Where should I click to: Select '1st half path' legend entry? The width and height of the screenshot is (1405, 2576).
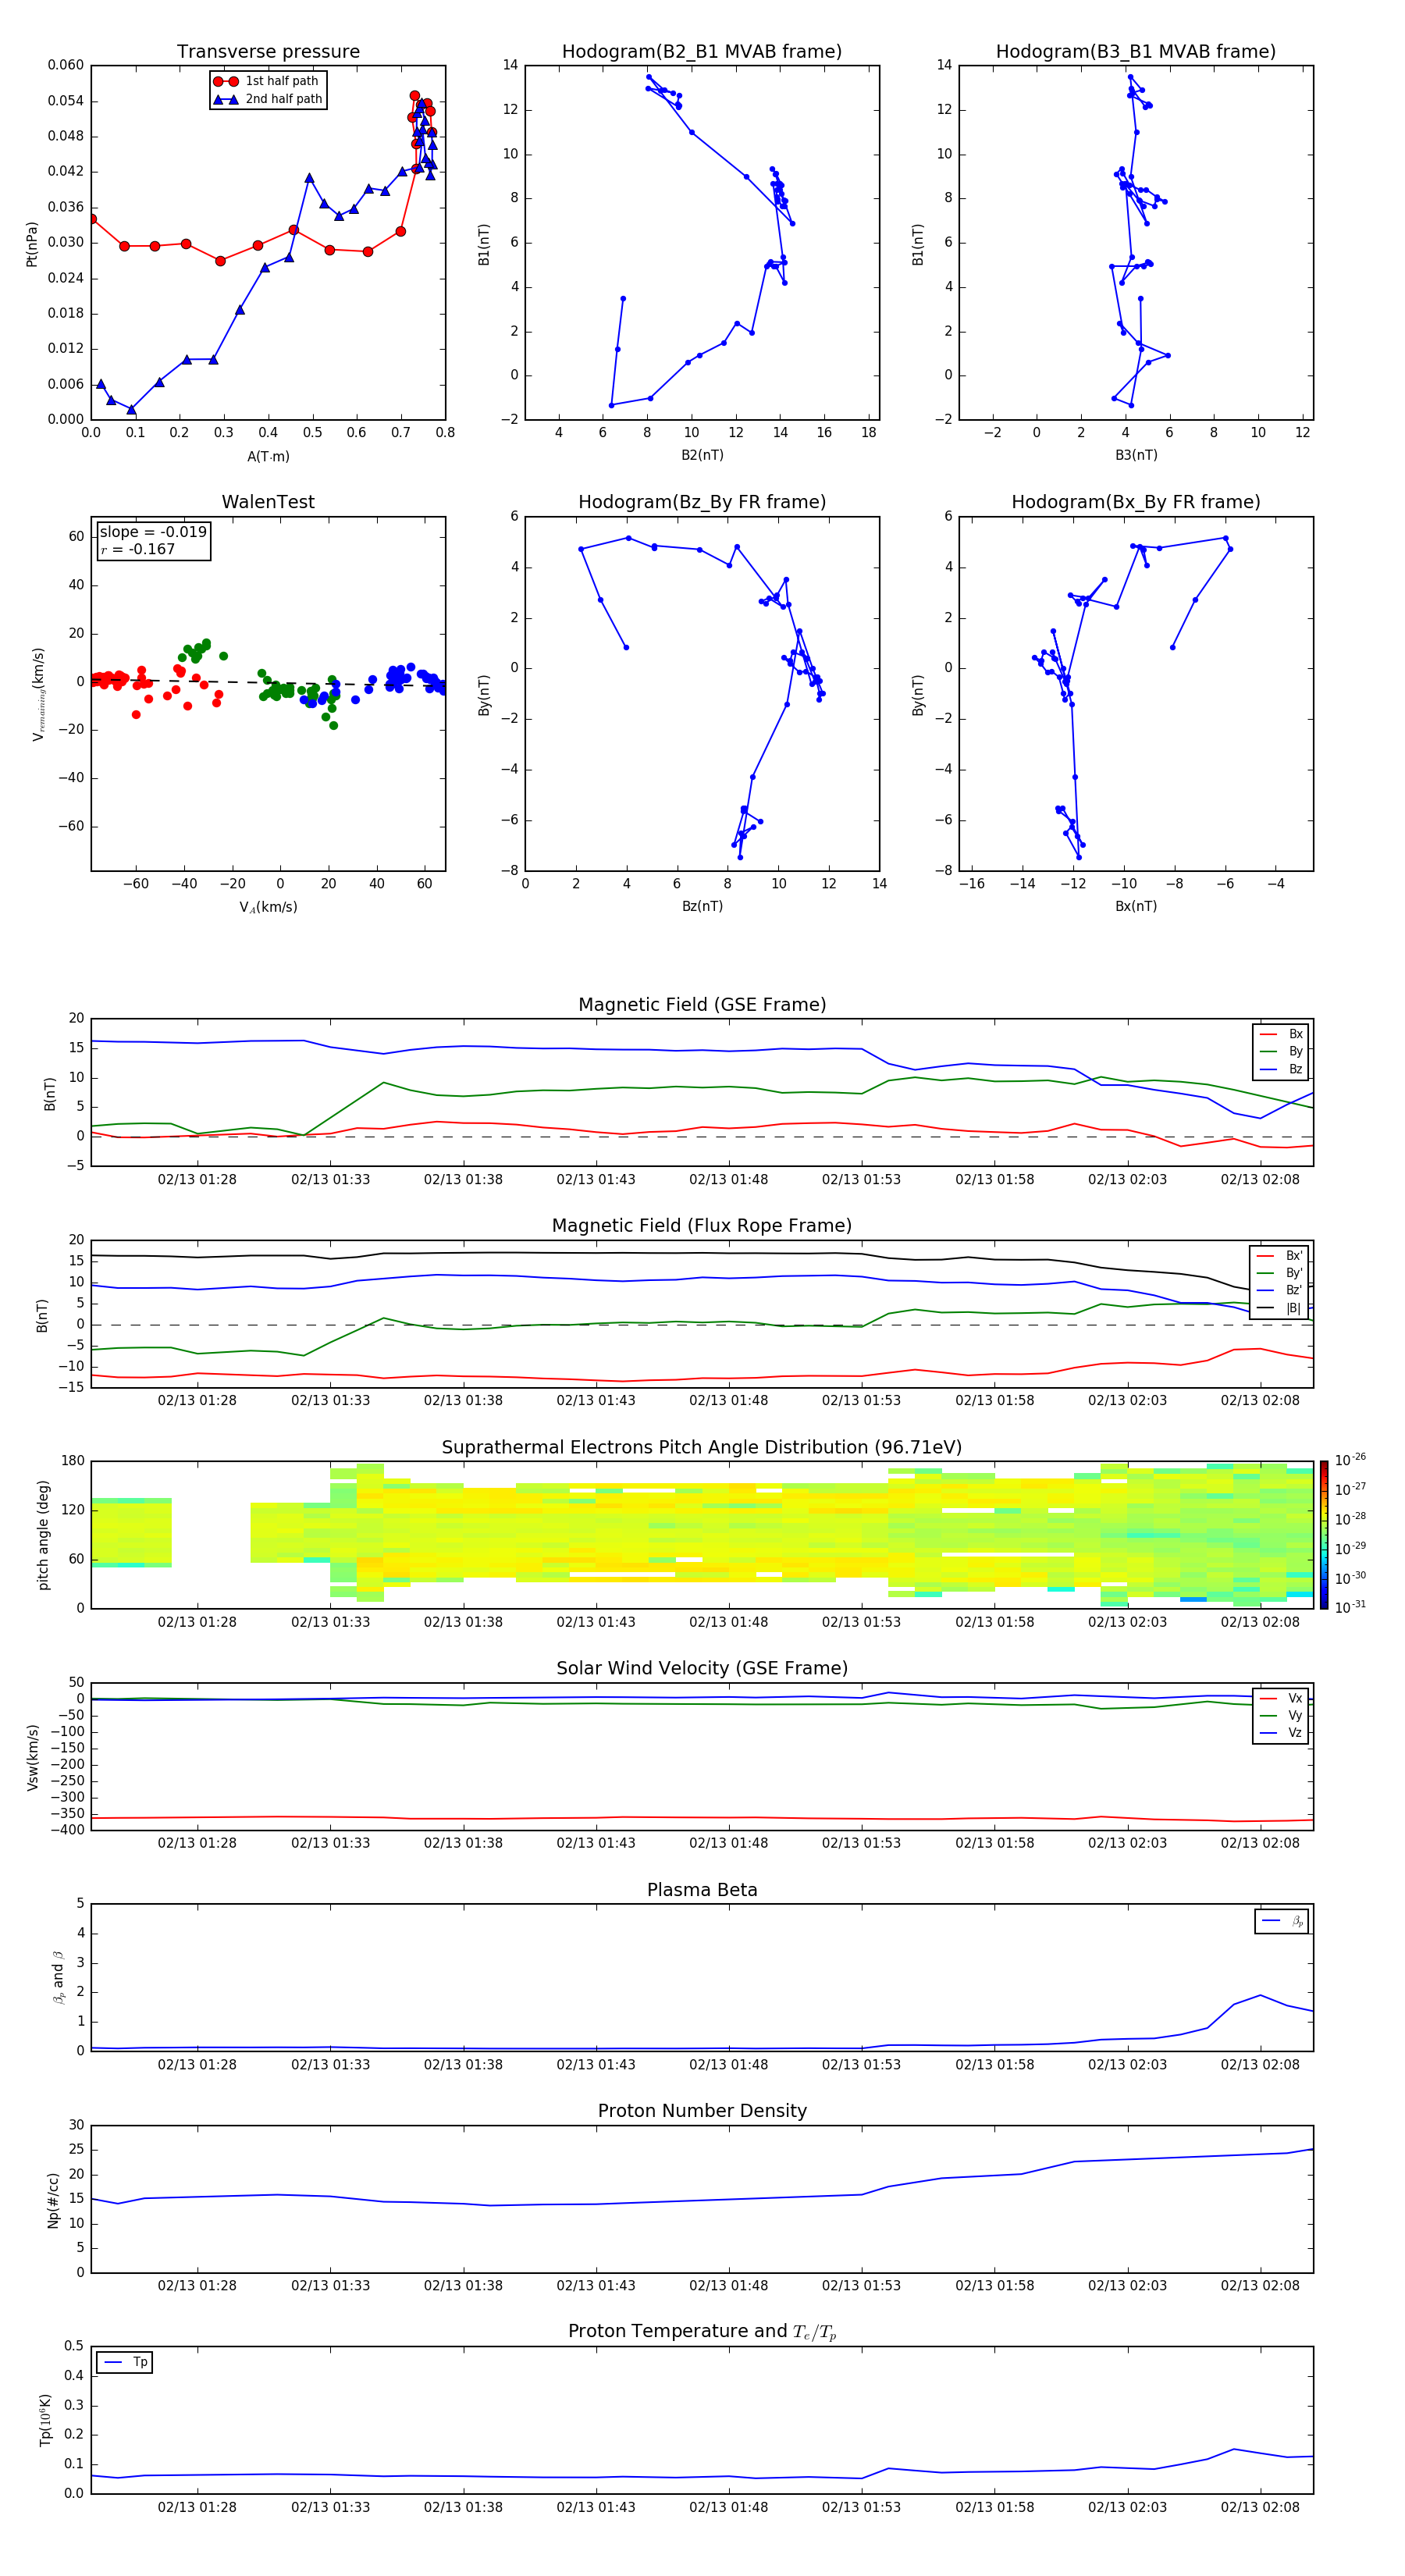pyautogui.click(x=267, y=81)
